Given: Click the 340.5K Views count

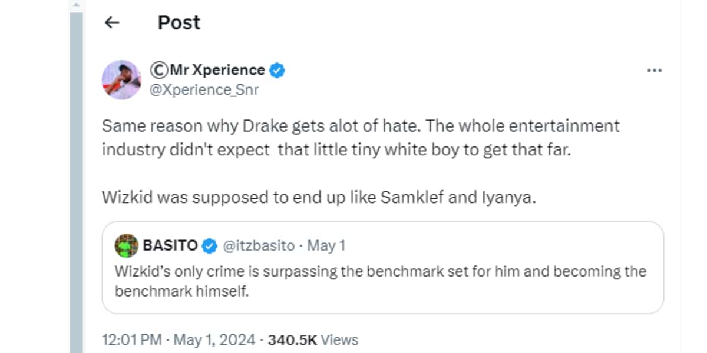Looking at the screenshot, I should (x=292, y=339).
